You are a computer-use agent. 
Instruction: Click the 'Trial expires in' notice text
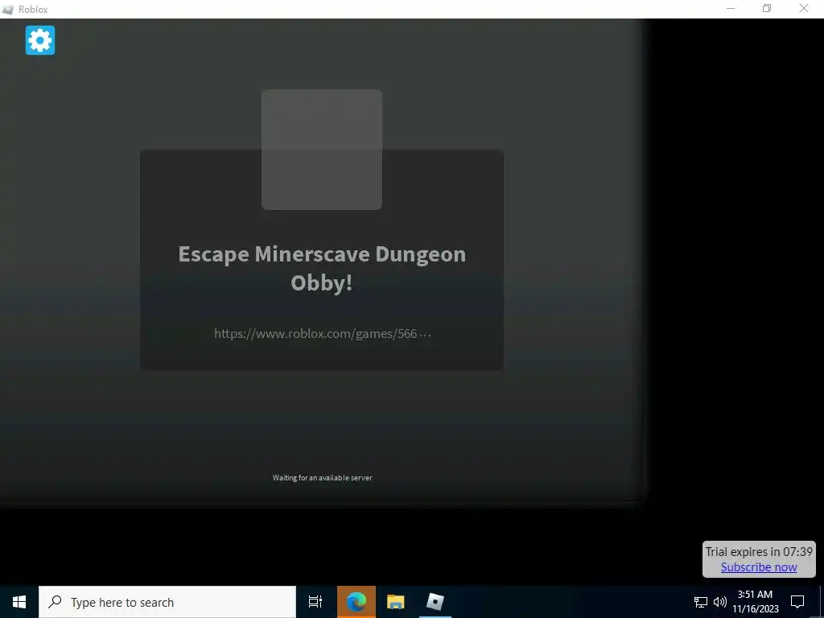[759, 551]
